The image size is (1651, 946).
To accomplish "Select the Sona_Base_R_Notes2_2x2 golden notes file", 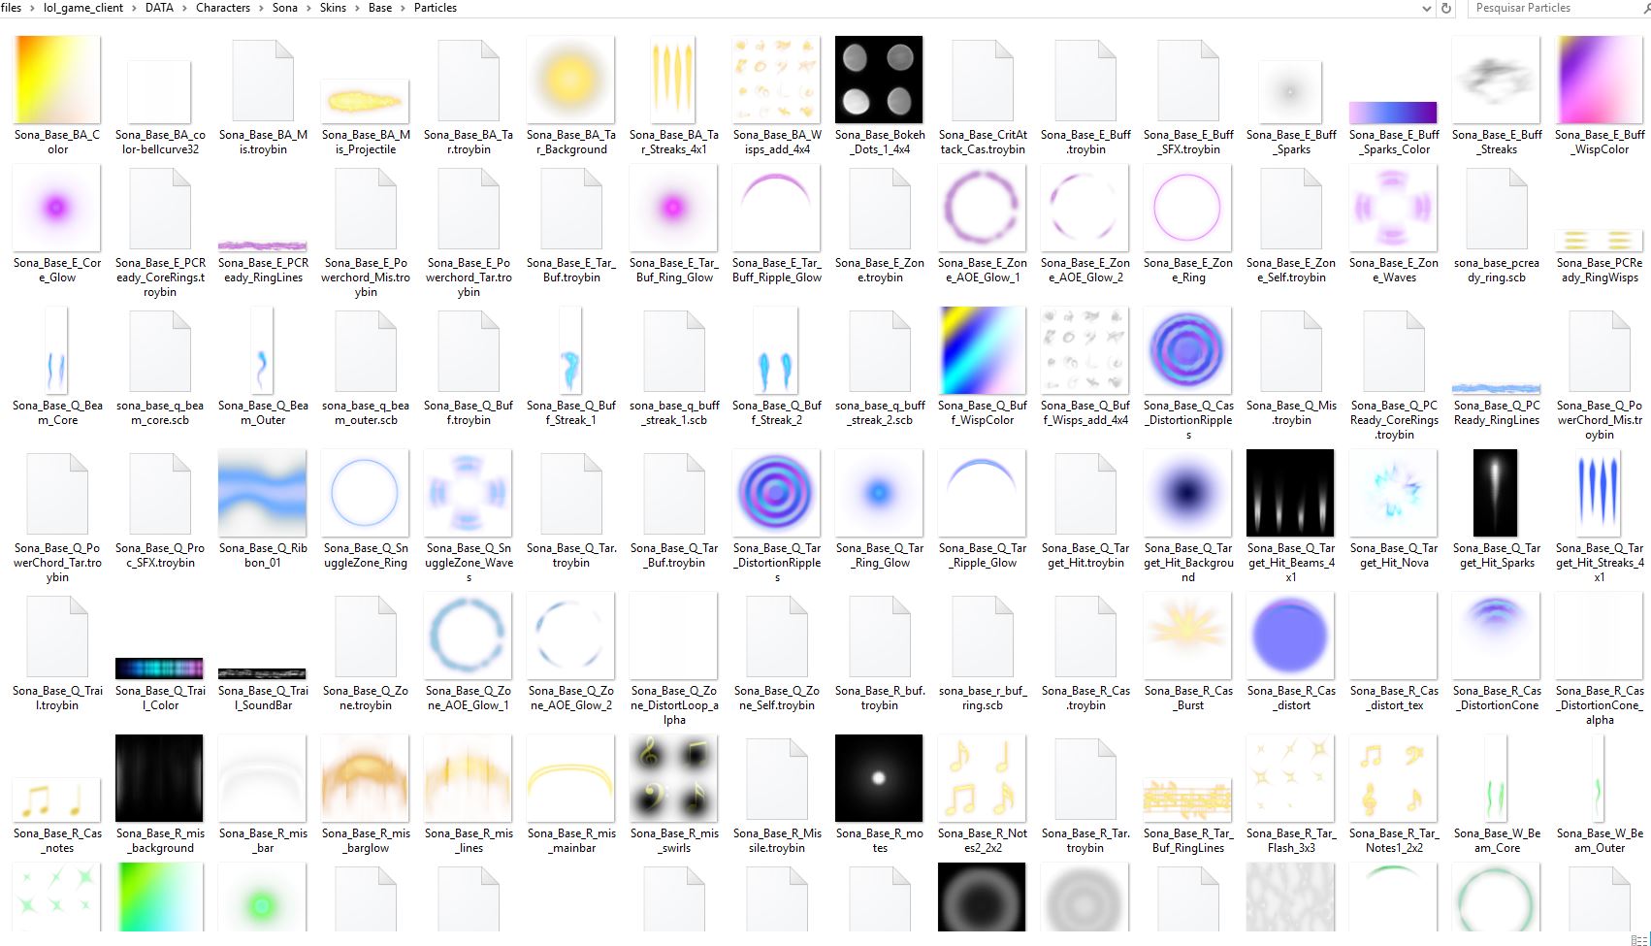I will pos(982,779).
